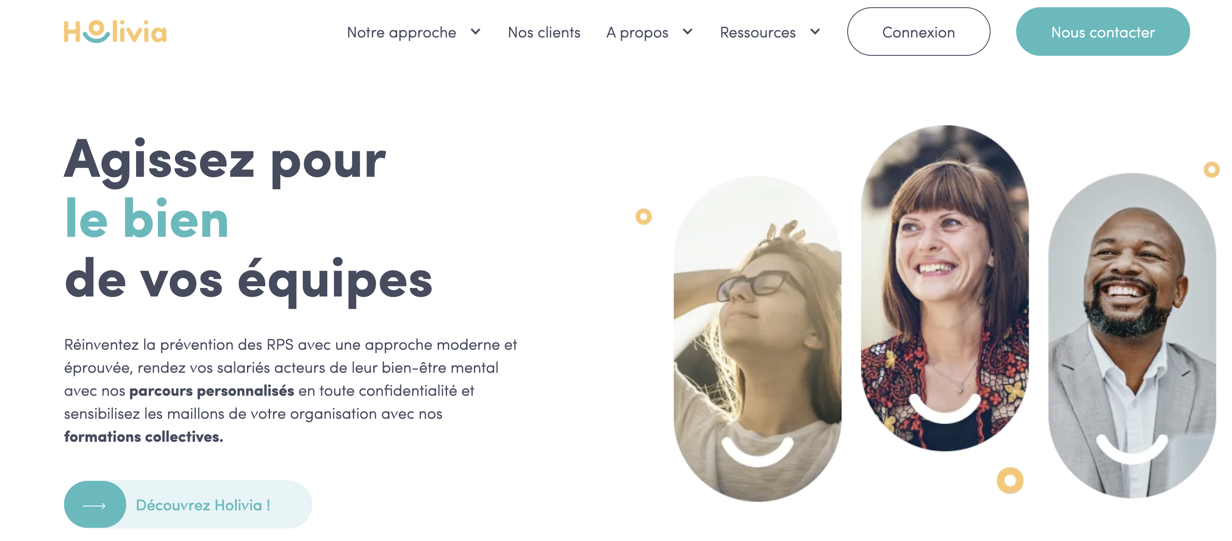Select the Ressources menu label
Viewport: 1232px width, 541px height.
(758, 32)
